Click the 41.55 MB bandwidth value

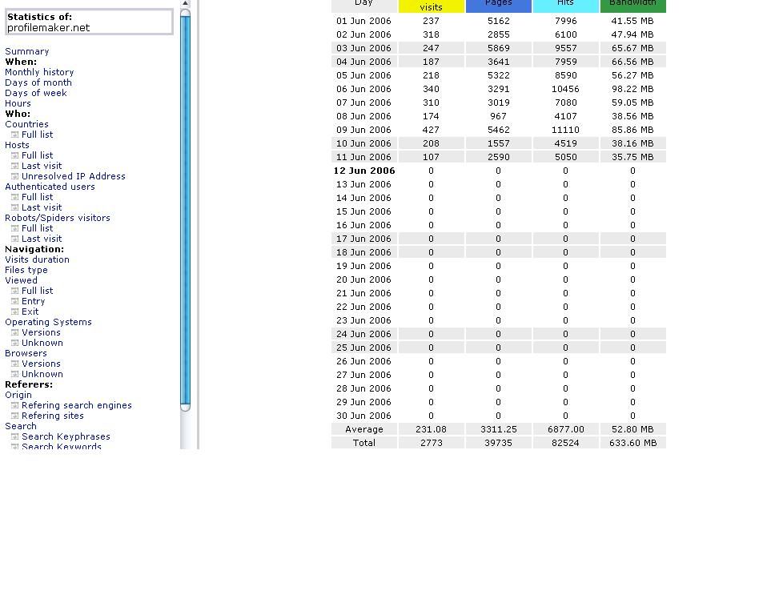coord(632,21)
